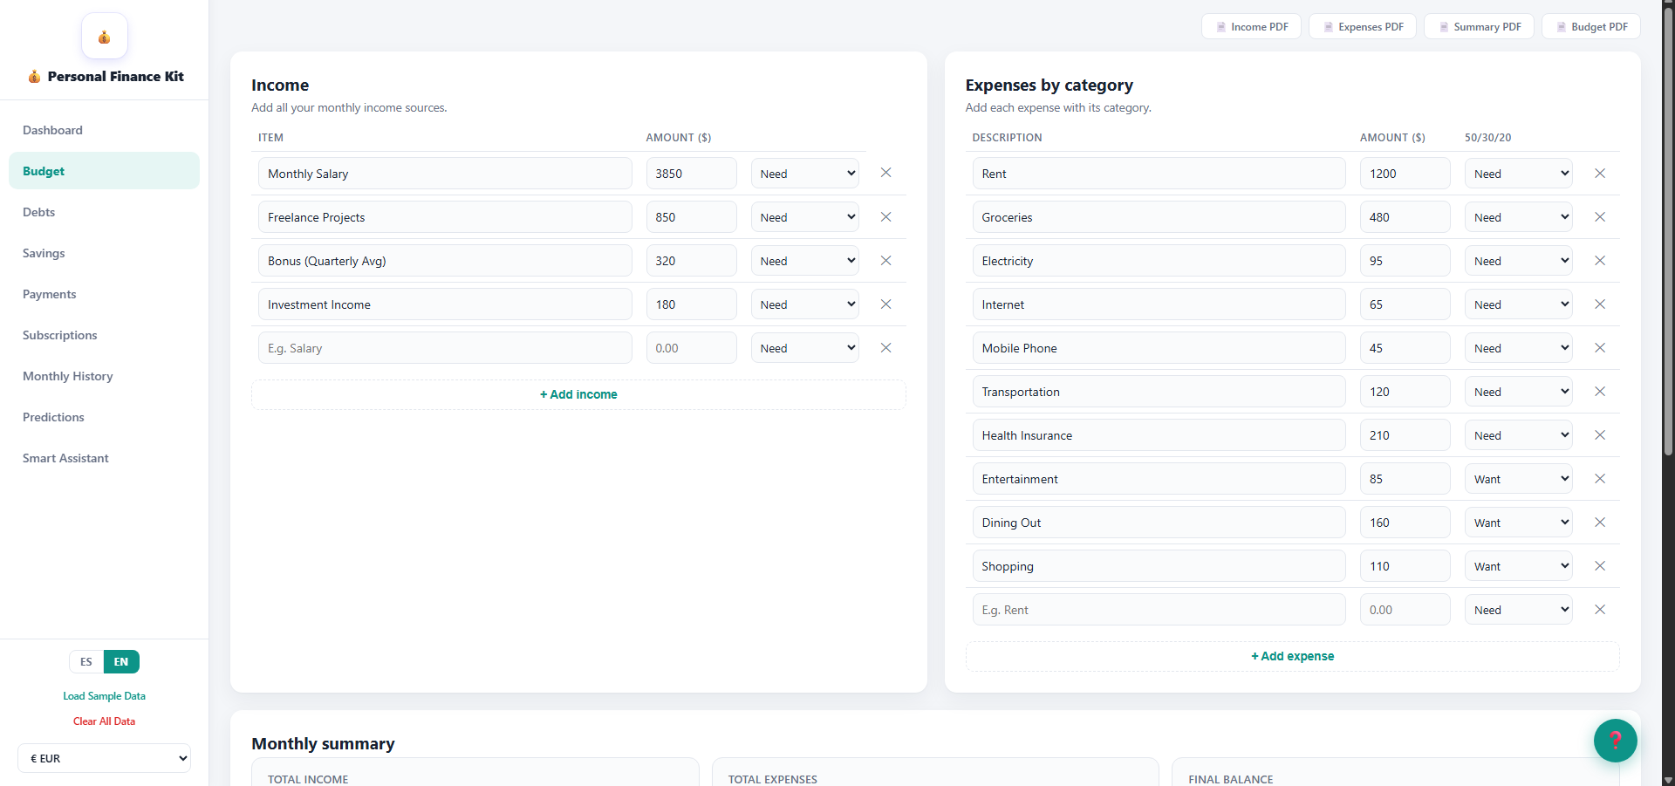Open Dining Out category dropdown

[x=1519, y=522]
